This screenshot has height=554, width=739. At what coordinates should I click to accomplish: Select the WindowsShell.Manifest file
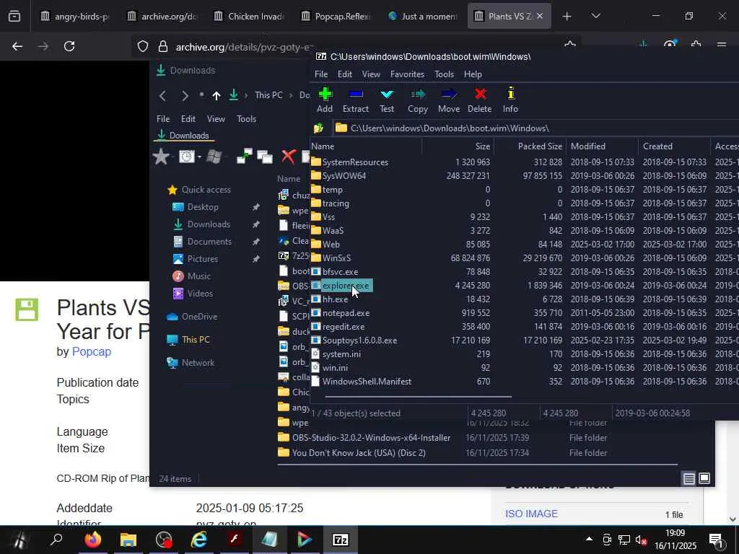(367, 382)
